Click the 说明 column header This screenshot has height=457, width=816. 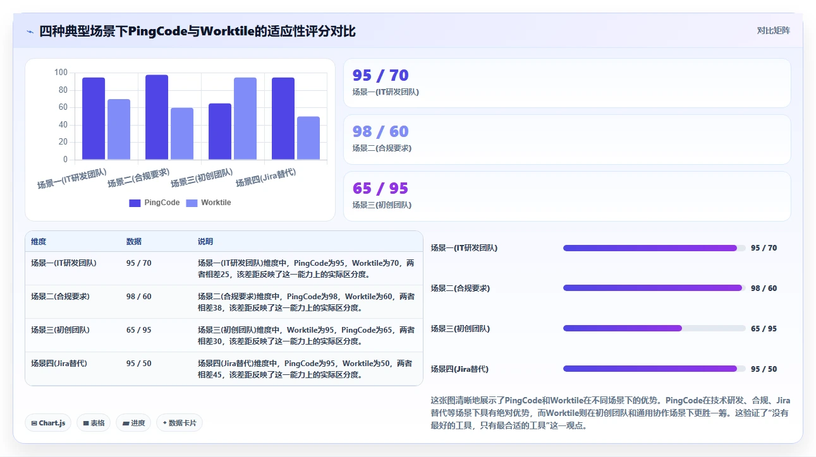(x=205, y=242)
